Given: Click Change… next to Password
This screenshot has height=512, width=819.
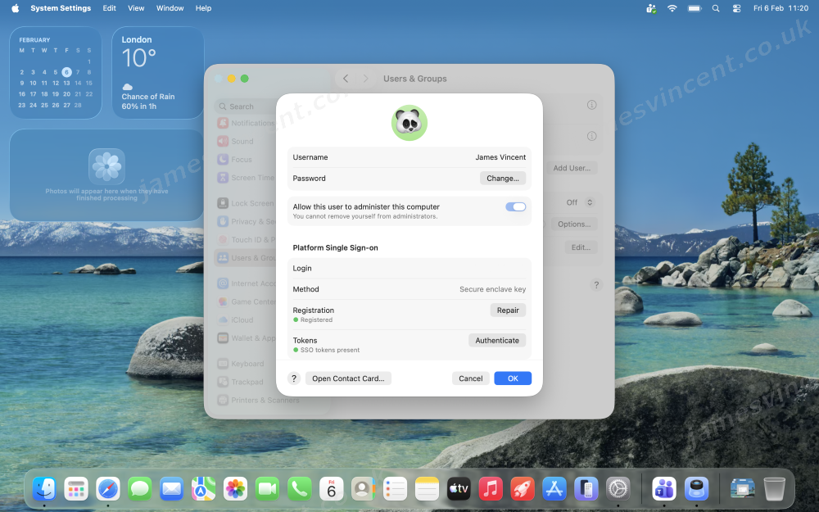Looking at the screenshot, I should [502, 178].
